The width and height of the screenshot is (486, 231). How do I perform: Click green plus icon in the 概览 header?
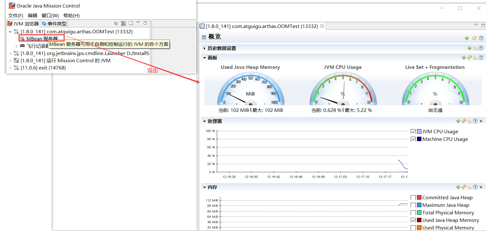coord(467,38)
